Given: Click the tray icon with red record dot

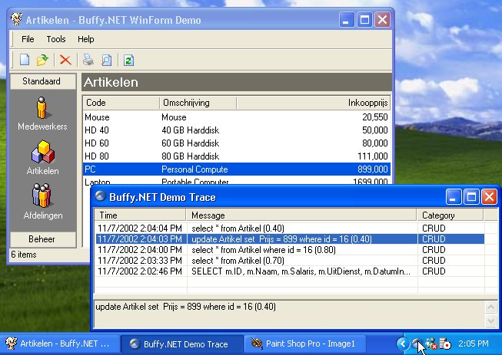Looking at the screenshot, I should click(x=444, y=343).
